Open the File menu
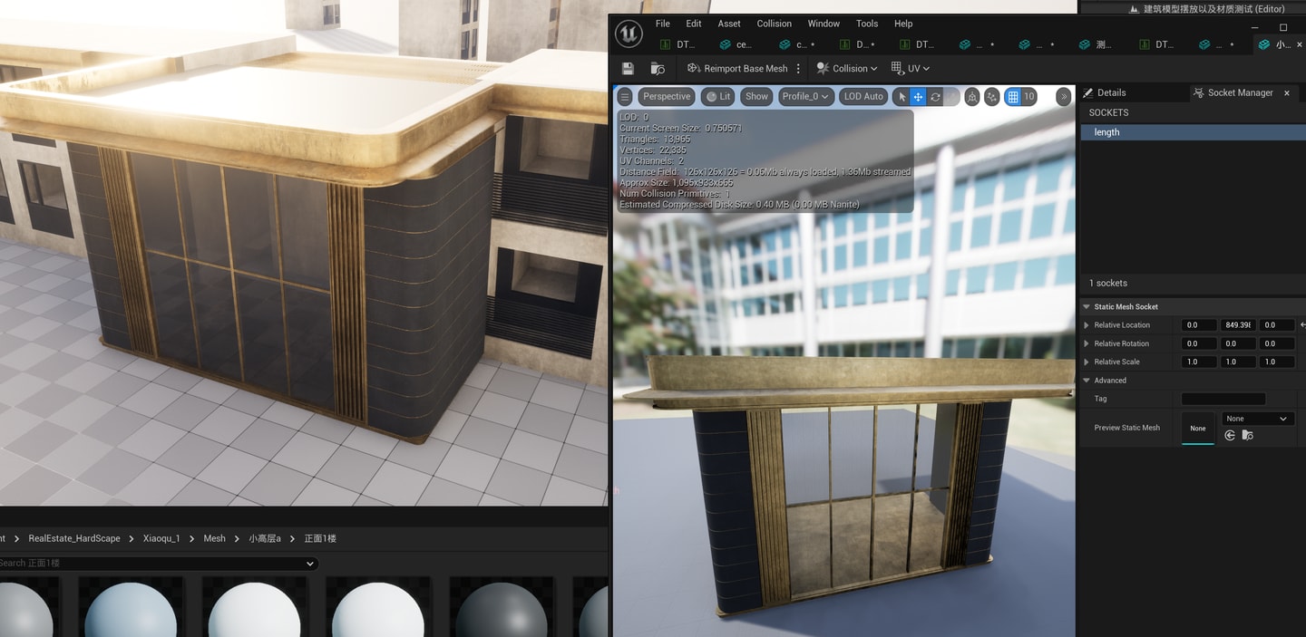The width and height of the screenshot is (1306, 637). click(x=663, y=24)
